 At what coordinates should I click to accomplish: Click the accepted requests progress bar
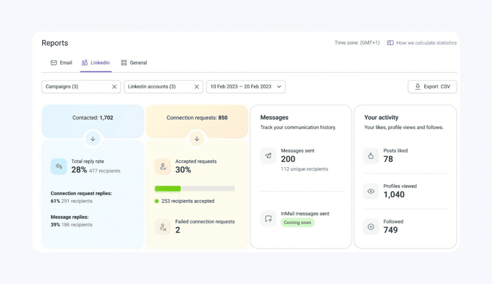click(195, 189)
